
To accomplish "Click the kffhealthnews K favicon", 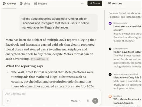I will click(110, 49).
